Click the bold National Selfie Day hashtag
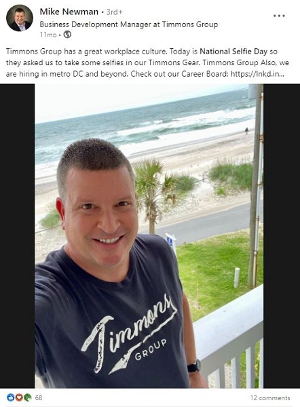This screenshot has width=300, height=407. [x=233, y=52]
